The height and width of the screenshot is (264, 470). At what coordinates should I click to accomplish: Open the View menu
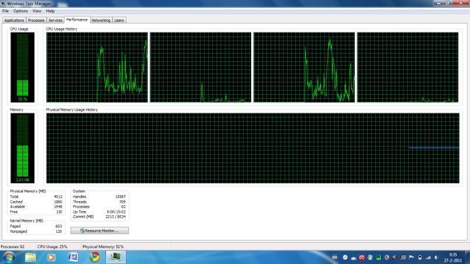[x=37, y=11]
